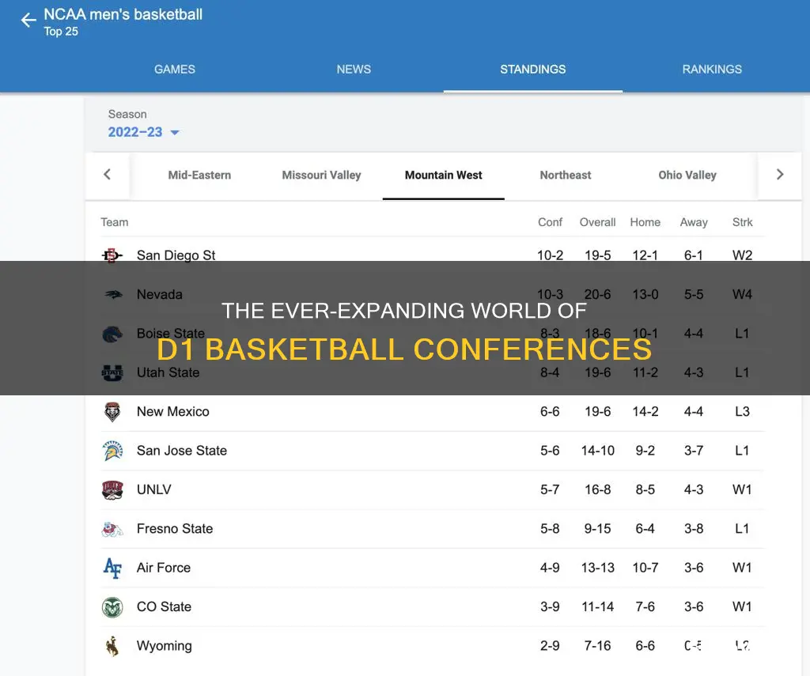This screenshot has height=676, width=810.
Task: Go back using the left arrow icon
Action: (x=28, y=21)
